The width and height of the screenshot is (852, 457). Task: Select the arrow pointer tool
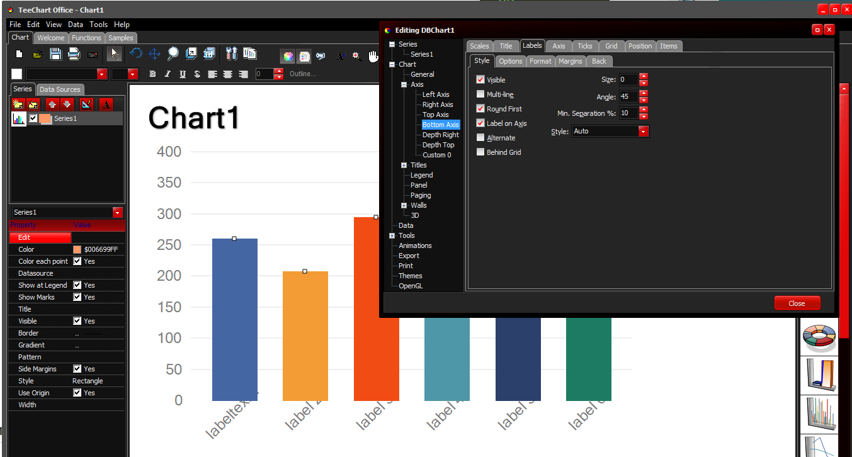pos(115,55)
